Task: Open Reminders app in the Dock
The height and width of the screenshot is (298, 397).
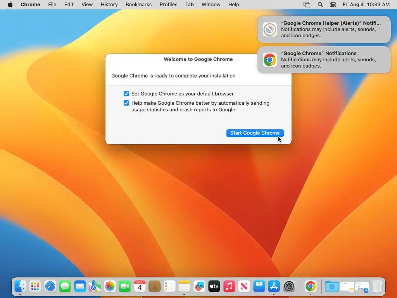Action: 169,286
